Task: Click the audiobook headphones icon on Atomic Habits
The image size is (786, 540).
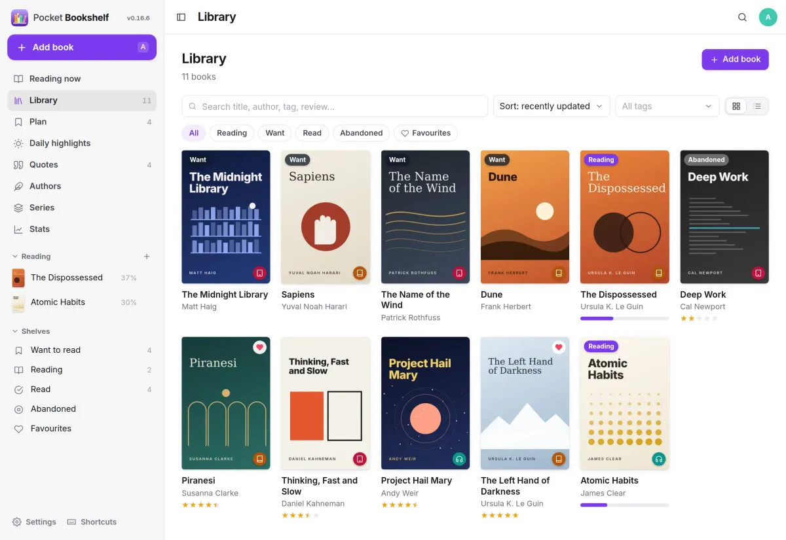Action: [659, 459]
